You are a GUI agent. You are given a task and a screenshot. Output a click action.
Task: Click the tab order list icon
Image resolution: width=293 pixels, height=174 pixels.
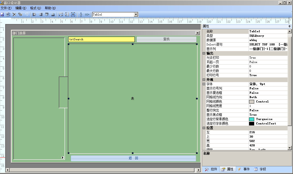click(8, 14)
